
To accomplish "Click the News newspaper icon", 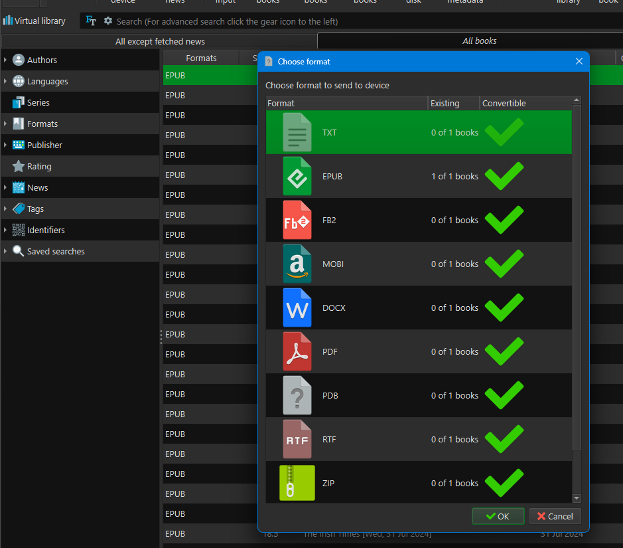I will pyautogui.click(x=19, y=187).
